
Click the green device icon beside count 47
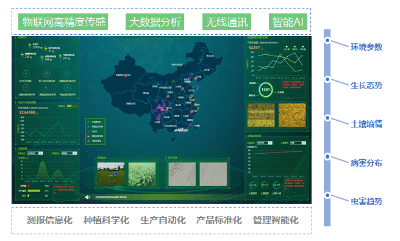46,48
